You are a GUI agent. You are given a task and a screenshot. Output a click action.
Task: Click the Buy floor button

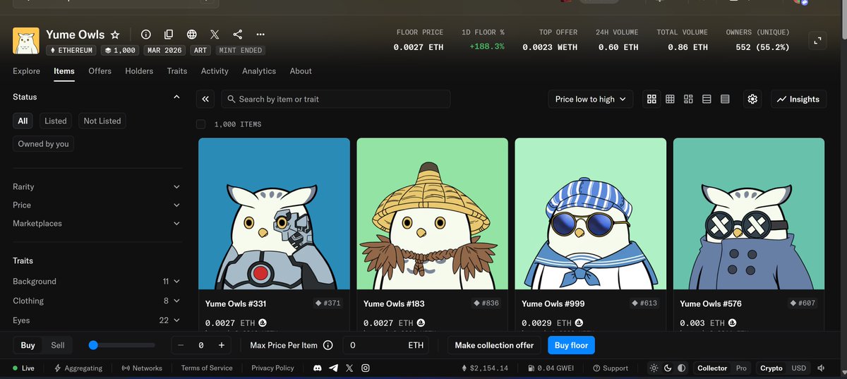pyautogui.click(x=571, y=345)
